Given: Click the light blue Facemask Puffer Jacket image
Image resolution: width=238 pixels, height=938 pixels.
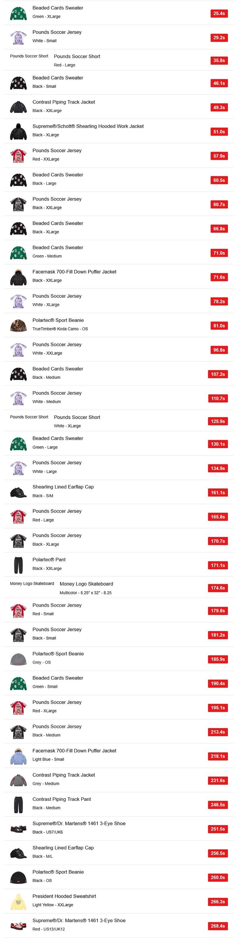Looking at the screenshot, I should pos(18,756).
